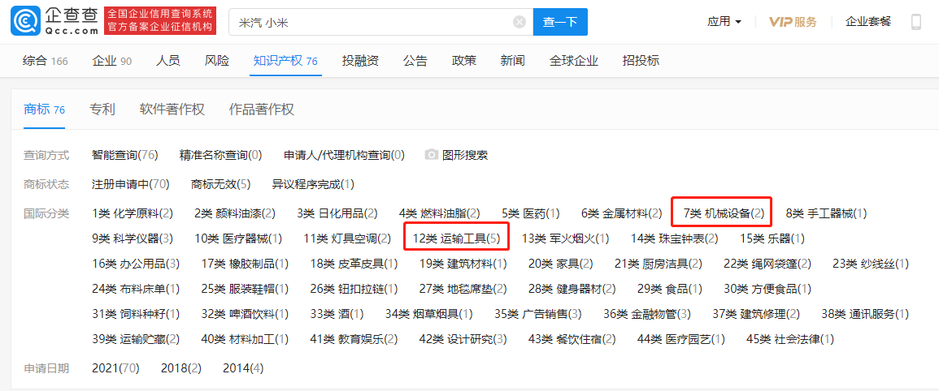Switch to the 专利 sub-tab

102,110
